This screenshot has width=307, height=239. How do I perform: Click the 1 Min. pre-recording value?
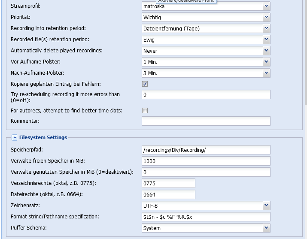pos(202,62)
